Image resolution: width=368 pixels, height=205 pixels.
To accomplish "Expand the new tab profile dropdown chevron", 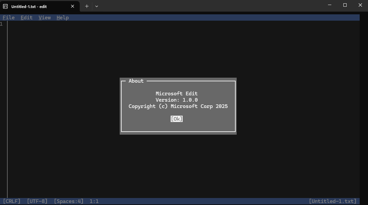I will click(97, 6).
